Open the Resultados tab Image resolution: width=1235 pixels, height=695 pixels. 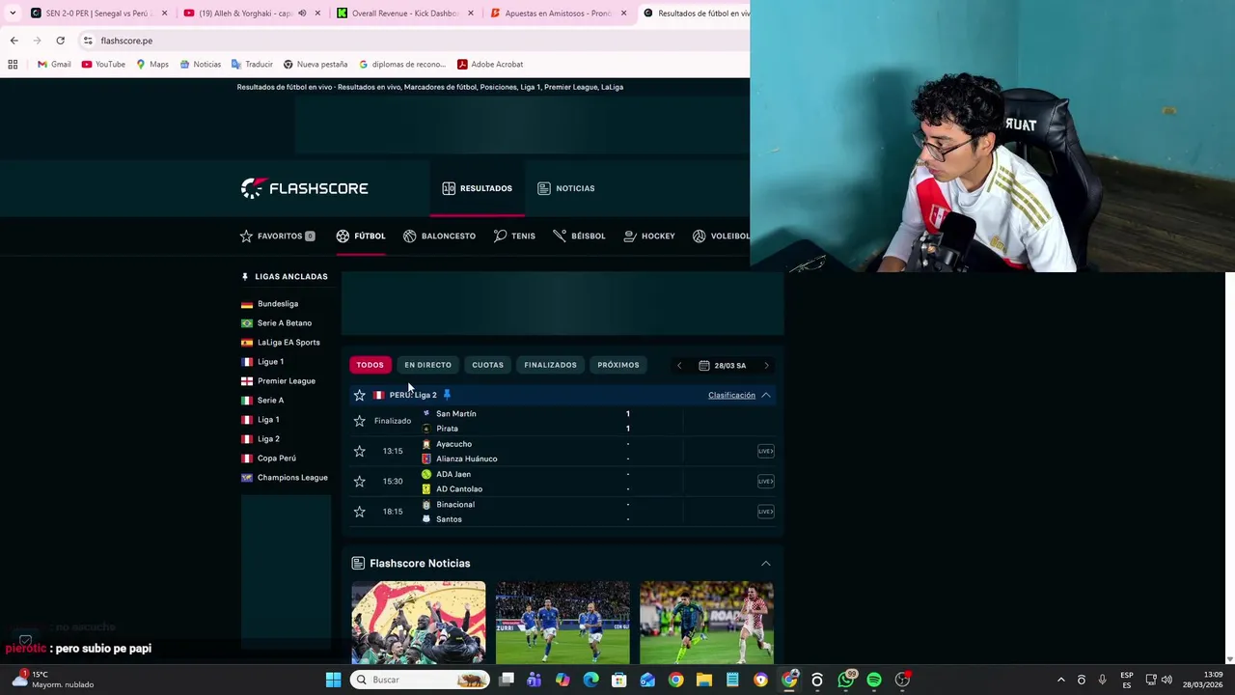click(x=478, y=188)
